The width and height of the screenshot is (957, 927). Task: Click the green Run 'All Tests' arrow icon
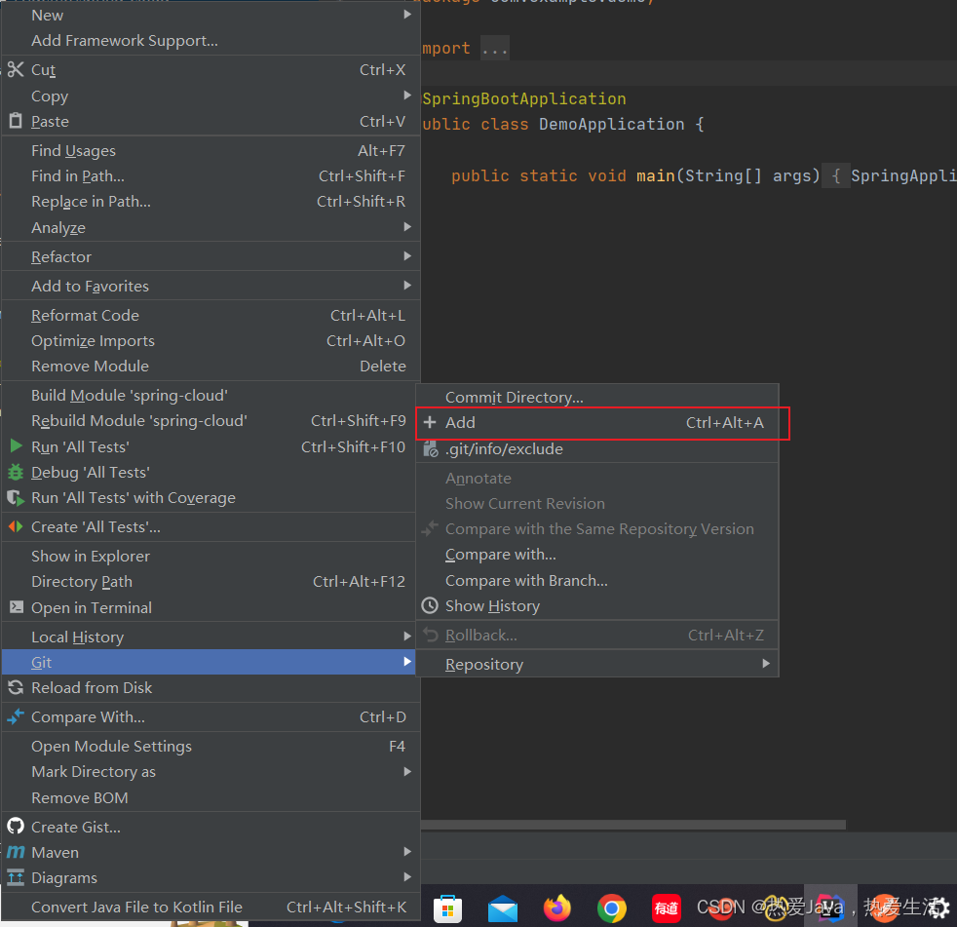coord(16,446)
